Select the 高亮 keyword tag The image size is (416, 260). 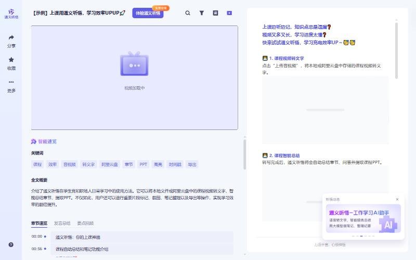tap(158, 164)
